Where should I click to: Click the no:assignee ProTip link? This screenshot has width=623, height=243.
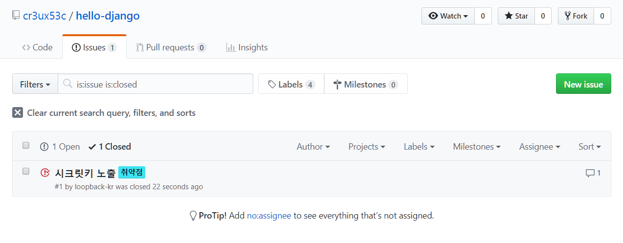coord(269,216)
